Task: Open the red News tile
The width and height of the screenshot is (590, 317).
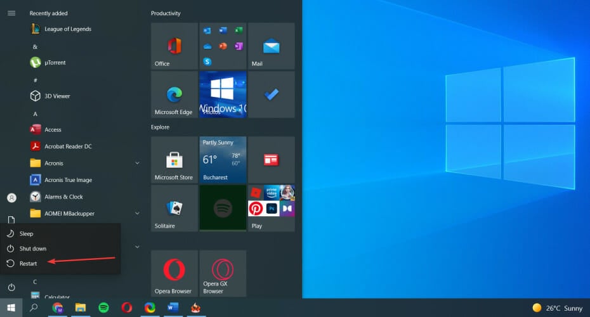Action: click(x=272, y=160)
